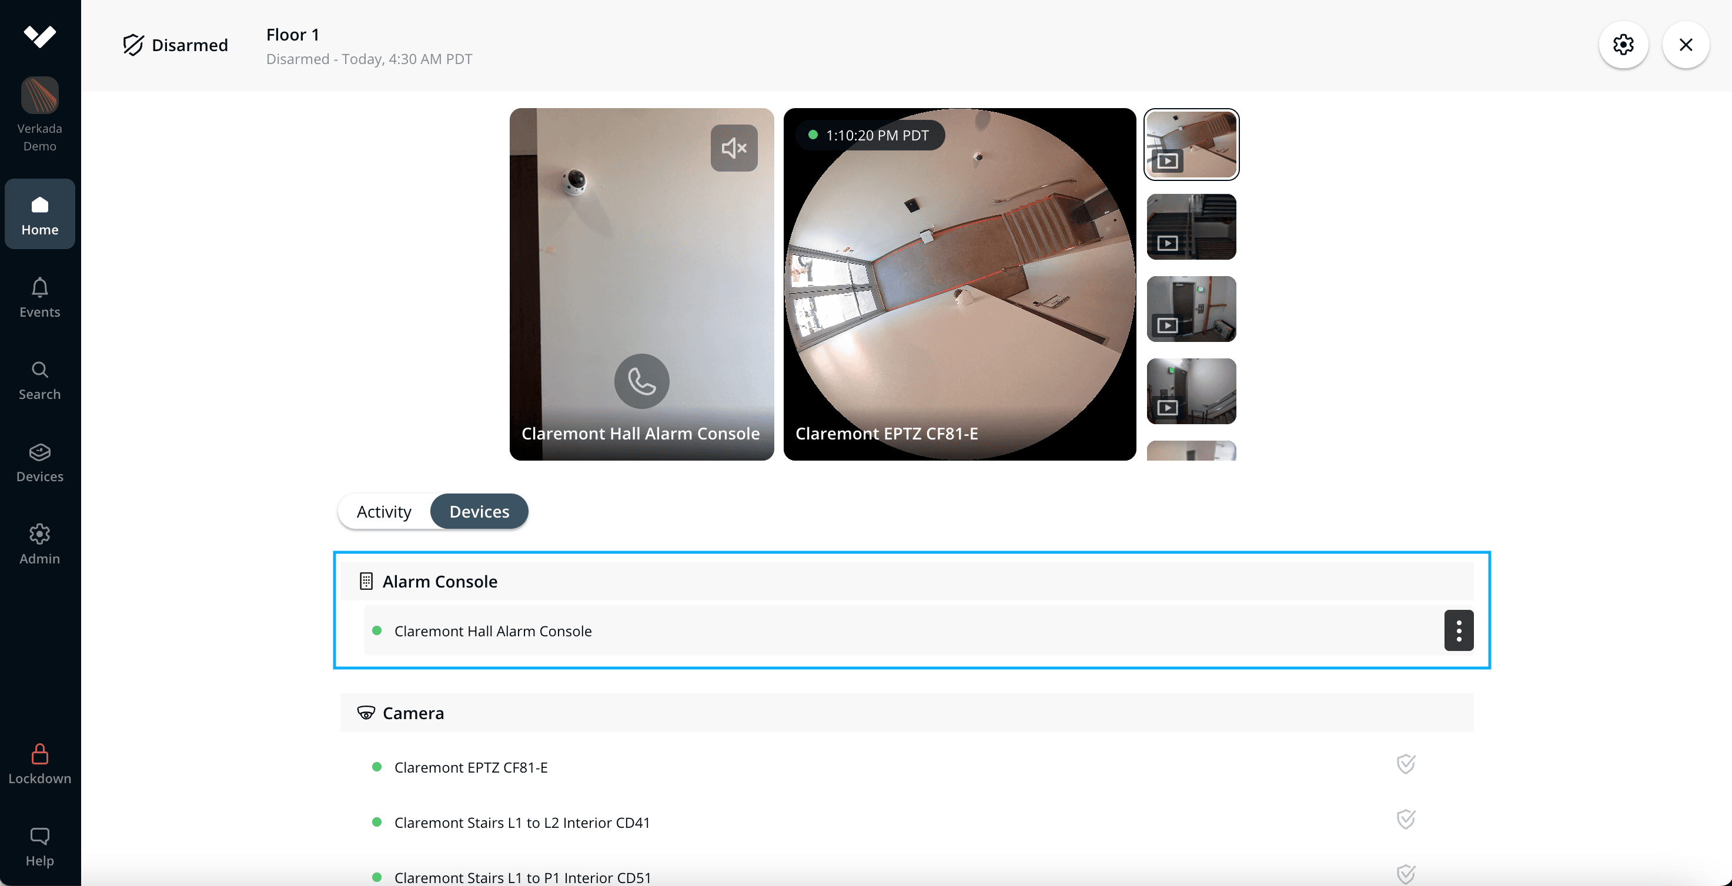
Task: Click the Disarmed status button
Action: pos(175,45)
